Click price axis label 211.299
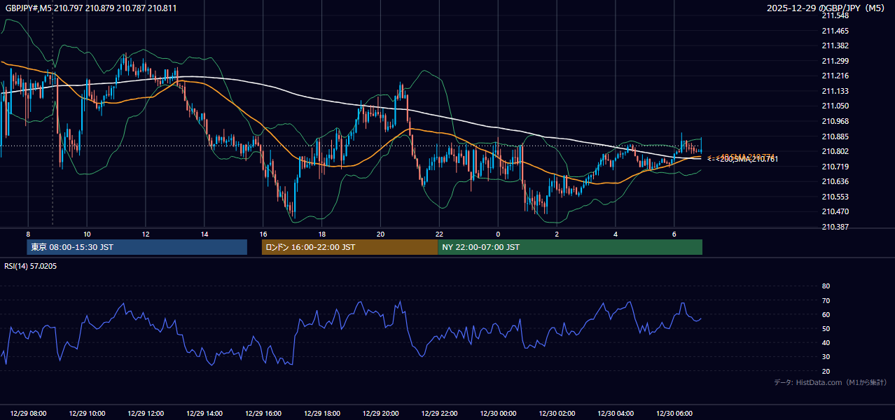Screen dimensions: 895x420 (x=835, y=61)
